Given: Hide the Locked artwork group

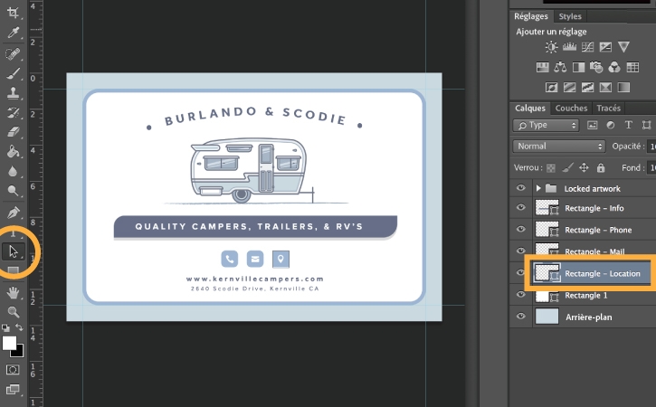Looking at the screenshot, I should click(520, 188).
